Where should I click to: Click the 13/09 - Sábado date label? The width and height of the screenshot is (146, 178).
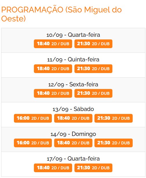pyautogui.click(x=73, y=109)
